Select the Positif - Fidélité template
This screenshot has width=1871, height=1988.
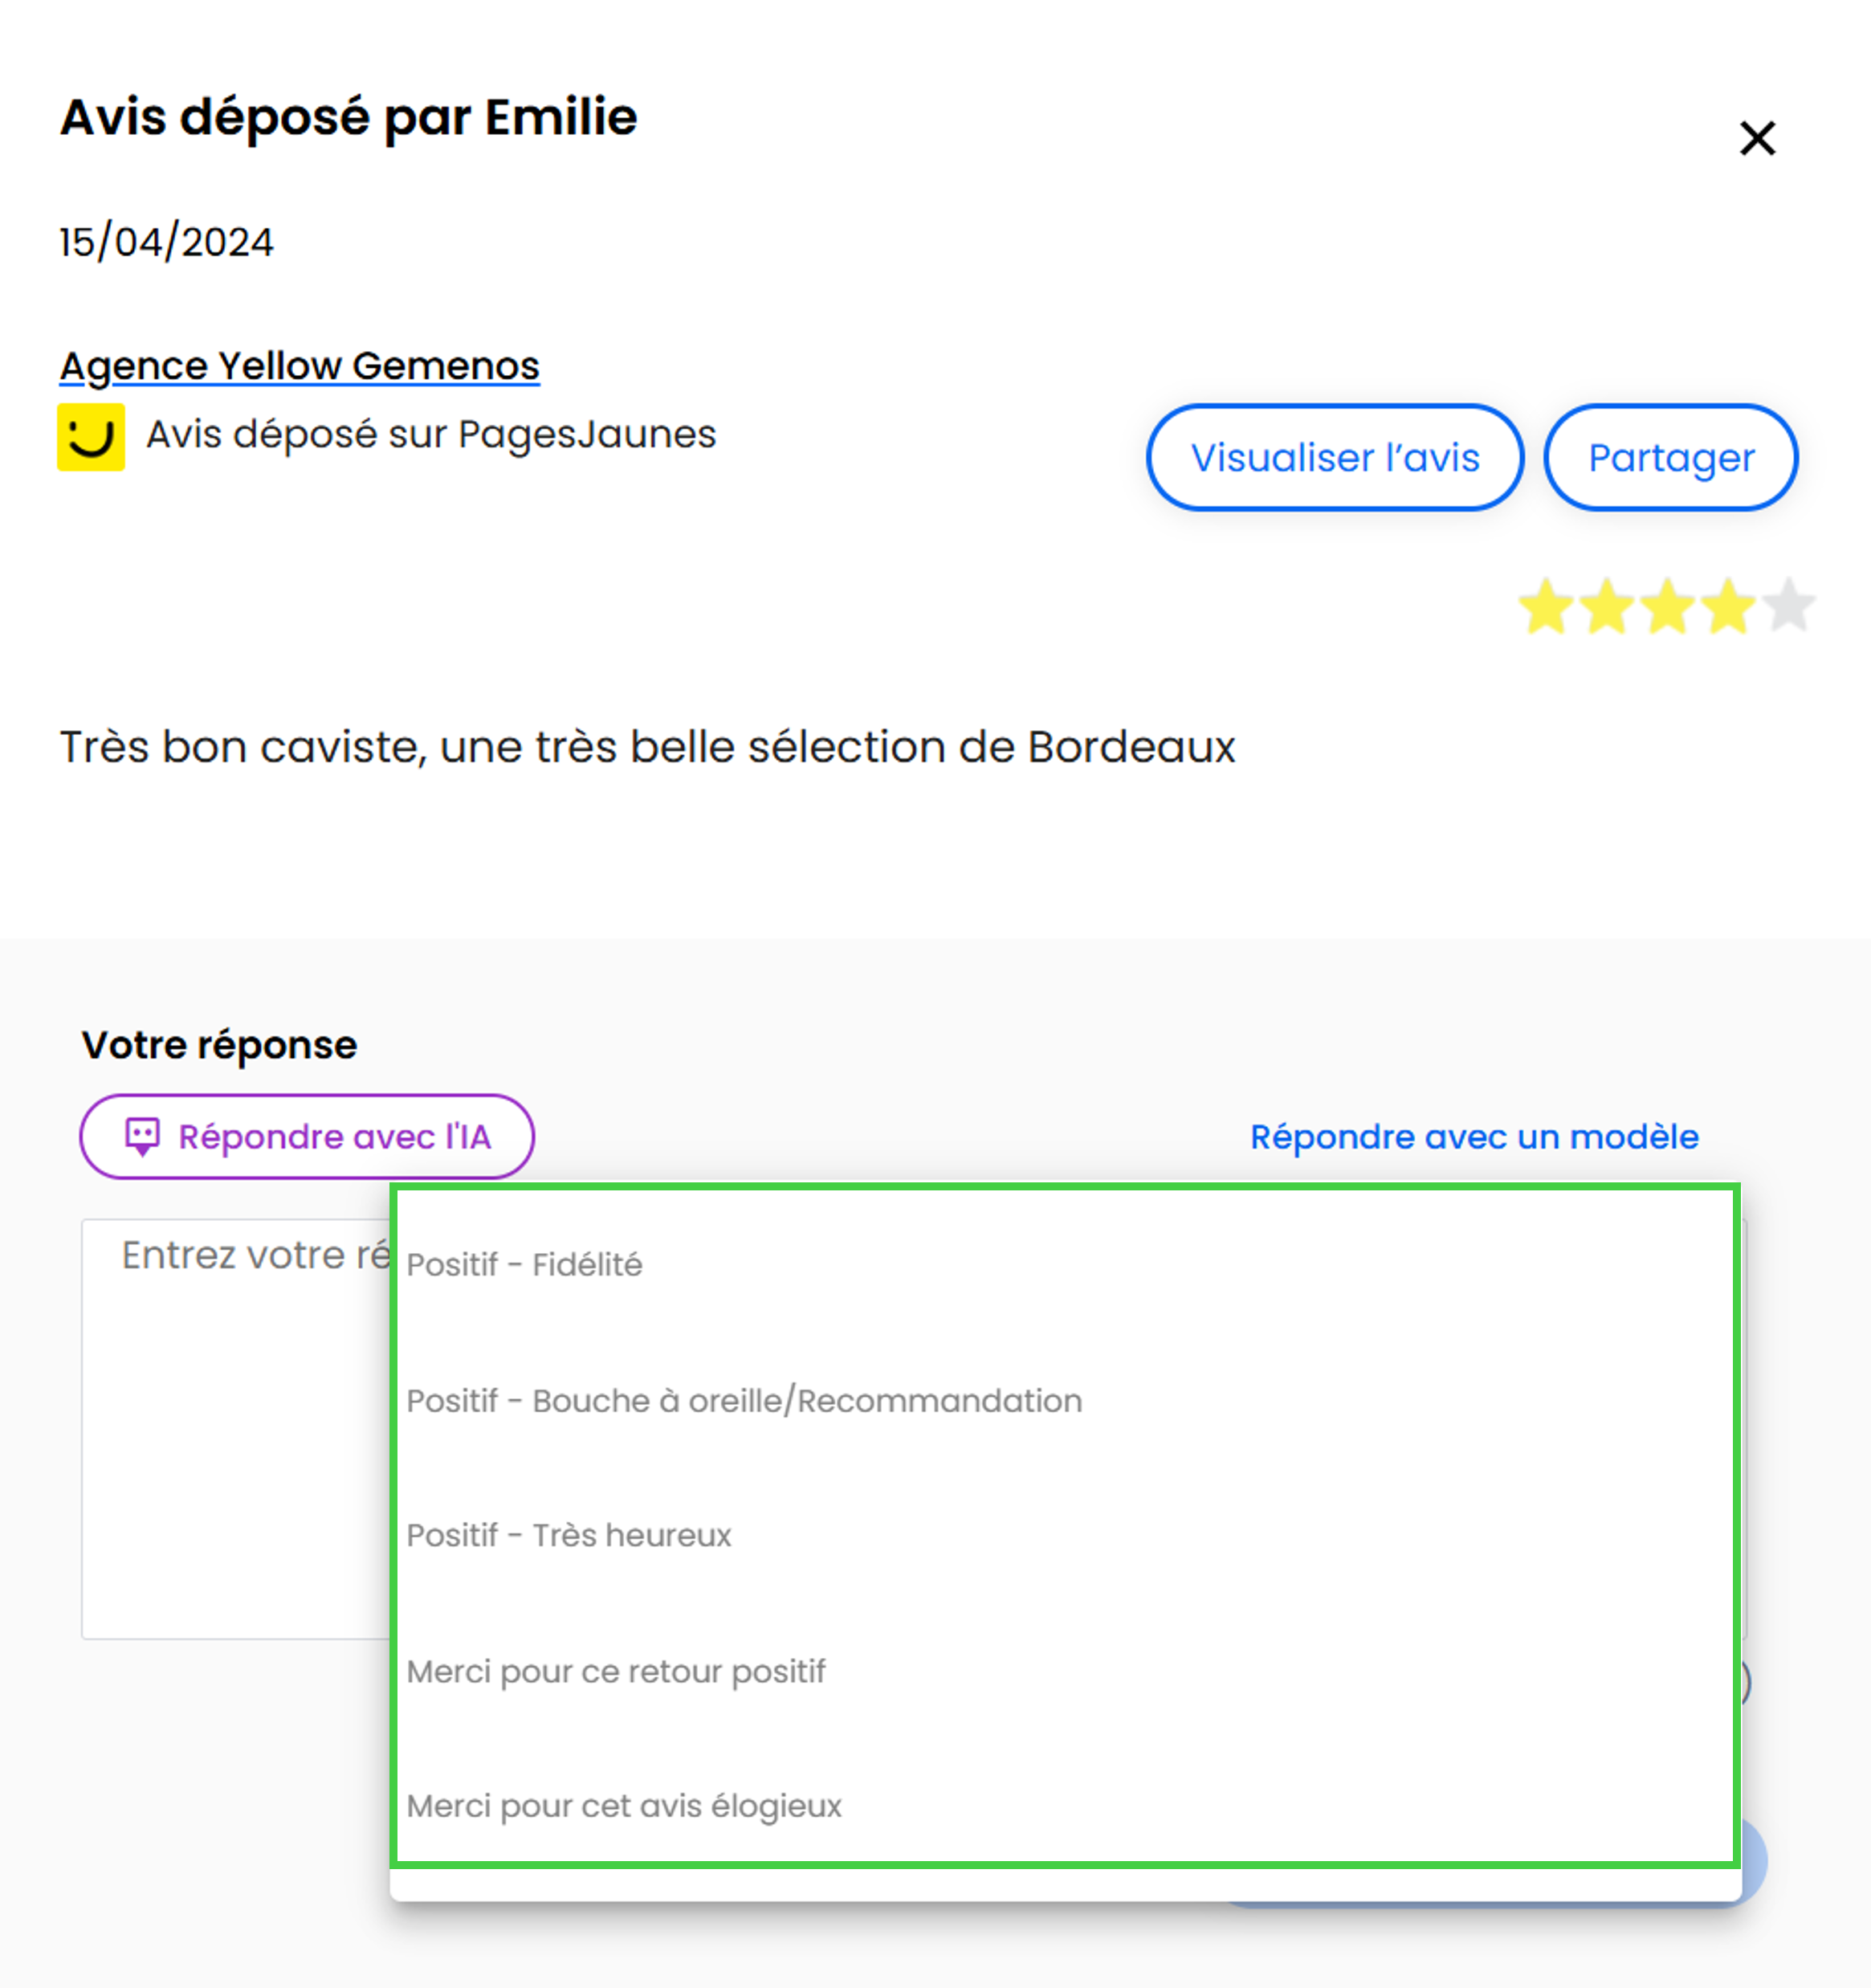1066,1265
